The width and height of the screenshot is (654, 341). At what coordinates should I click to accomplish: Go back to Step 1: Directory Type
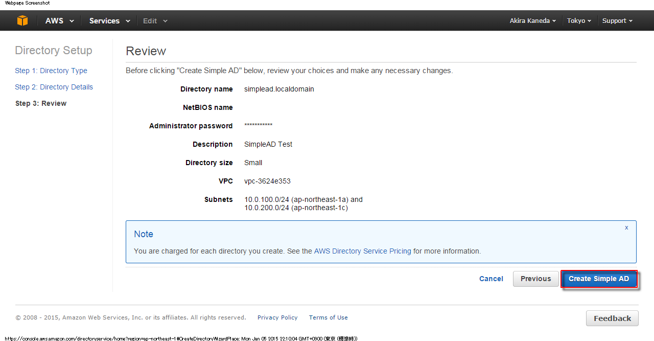pyautogui.click(x=51, y=71)
